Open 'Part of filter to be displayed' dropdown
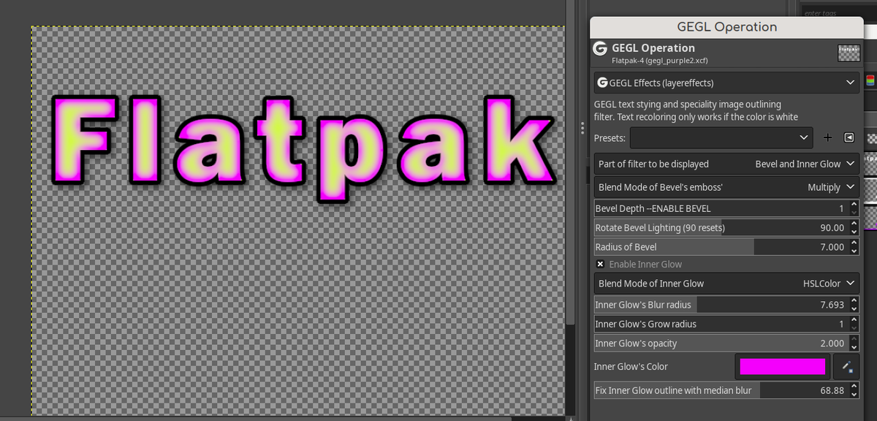 726,164
